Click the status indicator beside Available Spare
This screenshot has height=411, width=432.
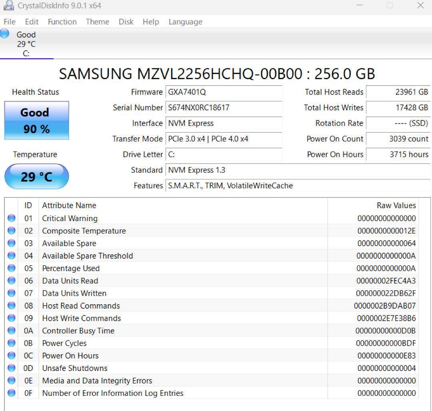(x=12, y=243)
